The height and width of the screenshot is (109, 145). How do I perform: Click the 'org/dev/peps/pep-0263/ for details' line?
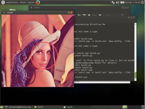point(95,63)
